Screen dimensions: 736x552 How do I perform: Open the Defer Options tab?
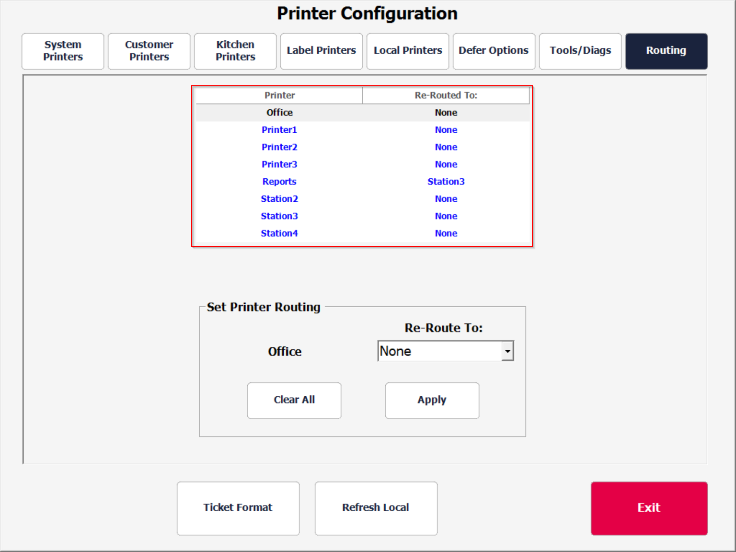pos(494,51)
